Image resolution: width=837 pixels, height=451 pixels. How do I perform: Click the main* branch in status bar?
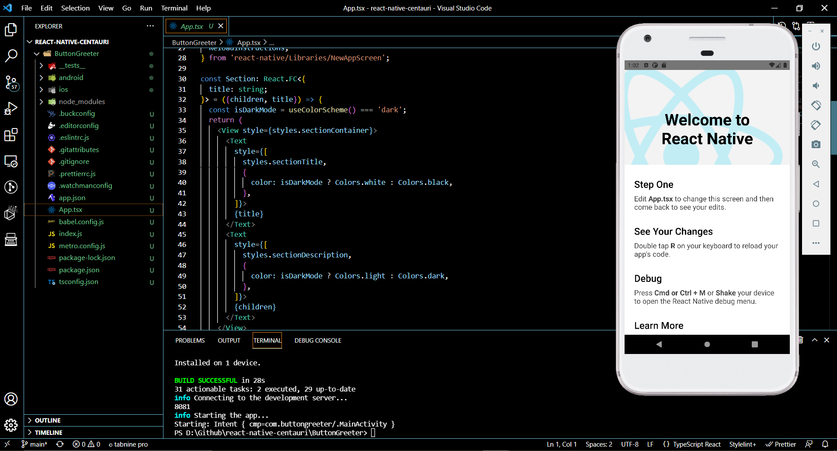tap(35, 444)
